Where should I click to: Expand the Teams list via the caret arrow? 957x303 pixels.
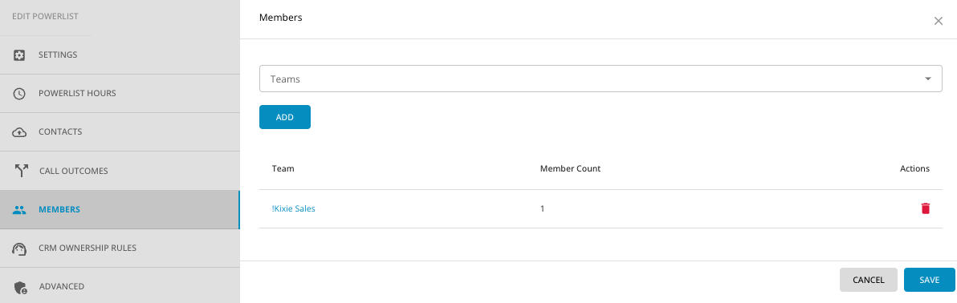click(x=928, y=79)
